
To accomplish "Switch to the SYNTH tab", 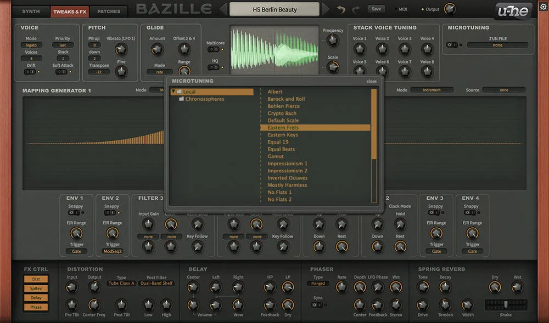I will (x=30, y=11).
